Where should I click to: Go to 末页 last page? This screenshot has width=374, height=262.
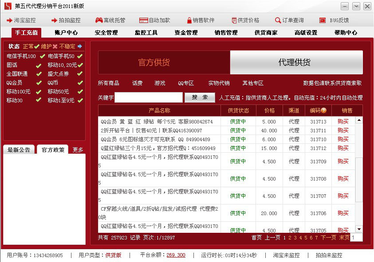344,238
